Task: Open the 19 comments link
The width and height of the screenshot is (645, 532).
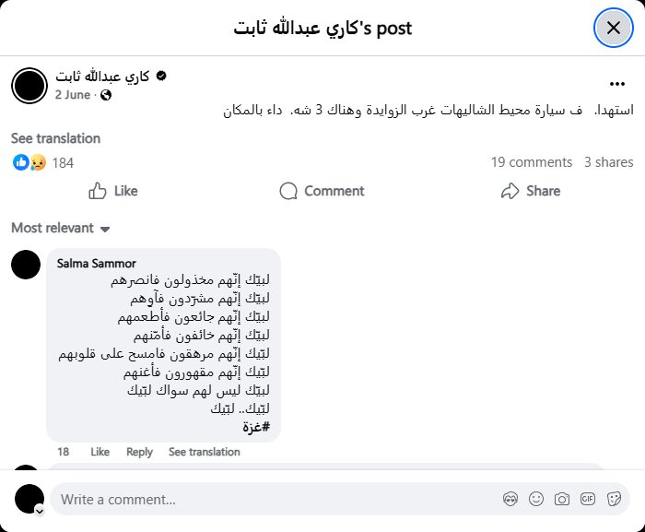Action: [x=531, y=162]
